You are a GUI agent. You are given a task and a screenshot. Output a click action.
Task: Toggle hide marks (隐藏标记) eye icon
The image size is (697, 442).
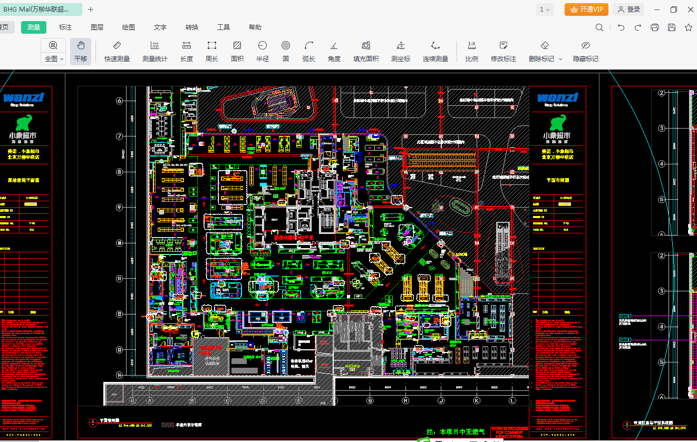585,51
